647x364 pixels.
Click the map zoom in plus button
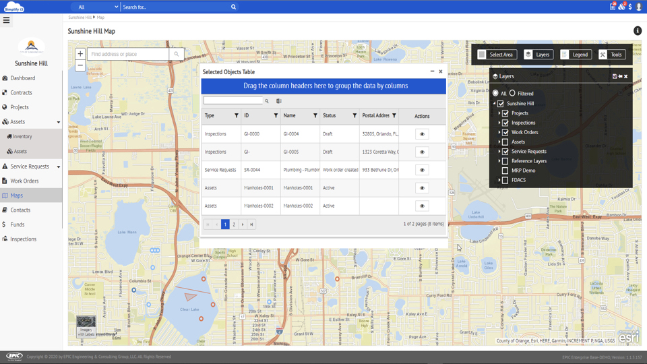(x=80, y=54)
